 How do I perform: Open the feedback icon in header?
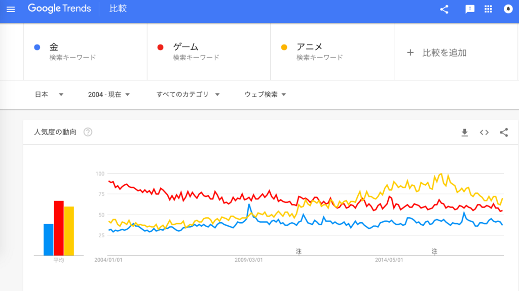470,9
